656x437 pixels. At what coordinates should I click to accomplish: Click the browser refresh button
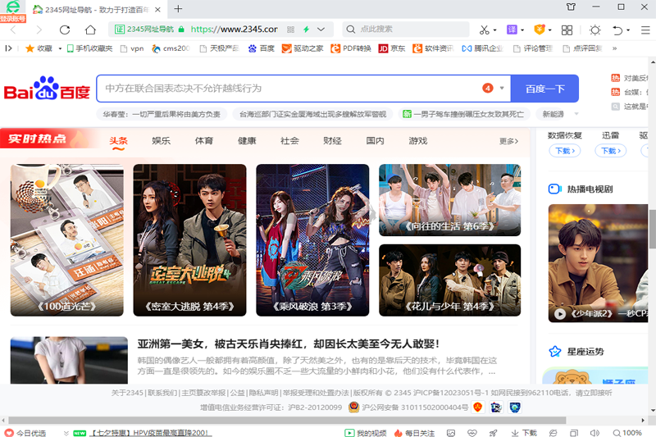[66, 30]
